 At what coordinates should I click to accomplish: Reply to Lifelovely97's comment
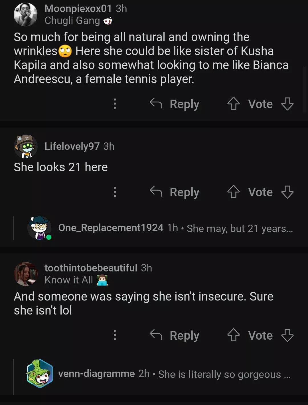click(x=175, y=192)
